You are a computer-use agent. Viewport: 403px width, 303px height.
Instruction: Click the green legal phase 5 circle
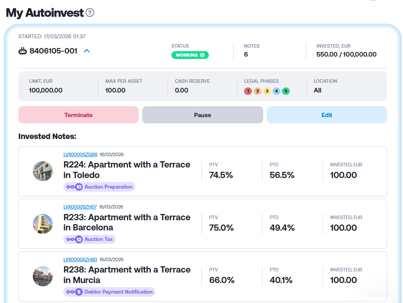point(286,91)
